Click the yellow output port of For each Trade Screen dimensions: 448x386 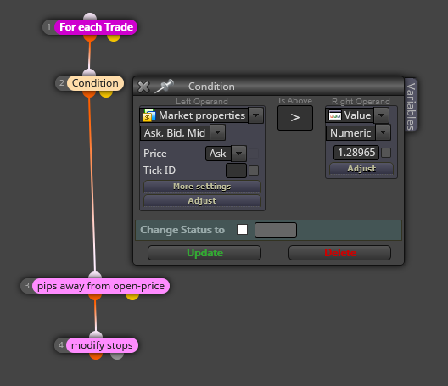pyautogui.click(x=114, y=37)
